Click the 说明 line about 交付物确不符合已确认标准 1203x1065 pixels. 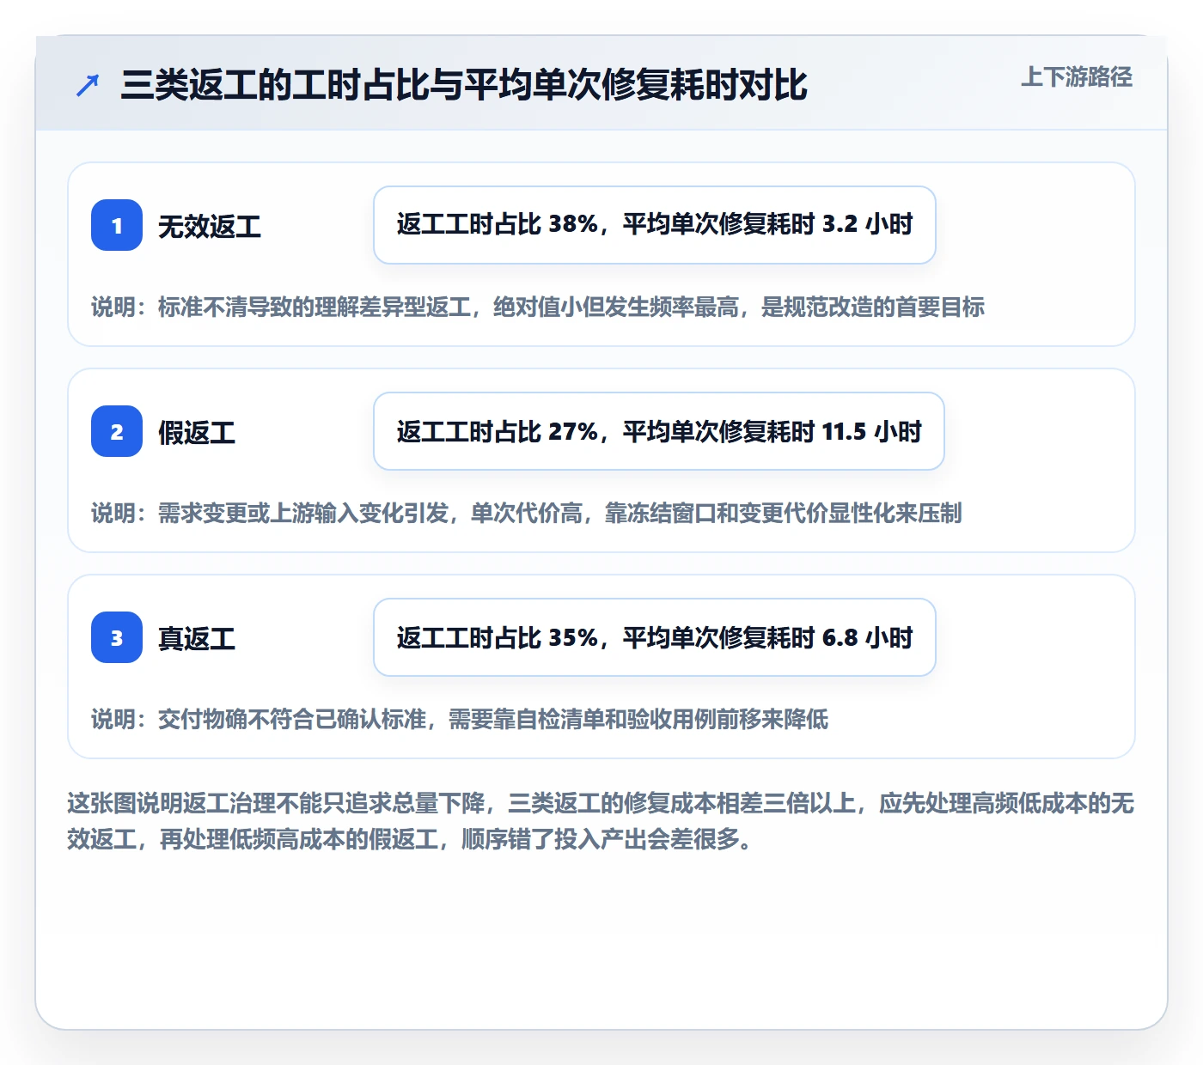[x=460, y=719]
